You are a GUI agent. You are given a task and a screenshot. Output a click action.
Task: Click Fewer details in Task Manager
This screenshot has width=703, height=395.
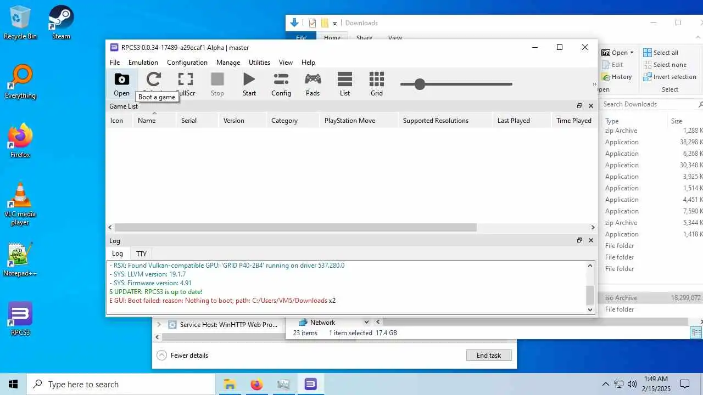click(183, 356)
